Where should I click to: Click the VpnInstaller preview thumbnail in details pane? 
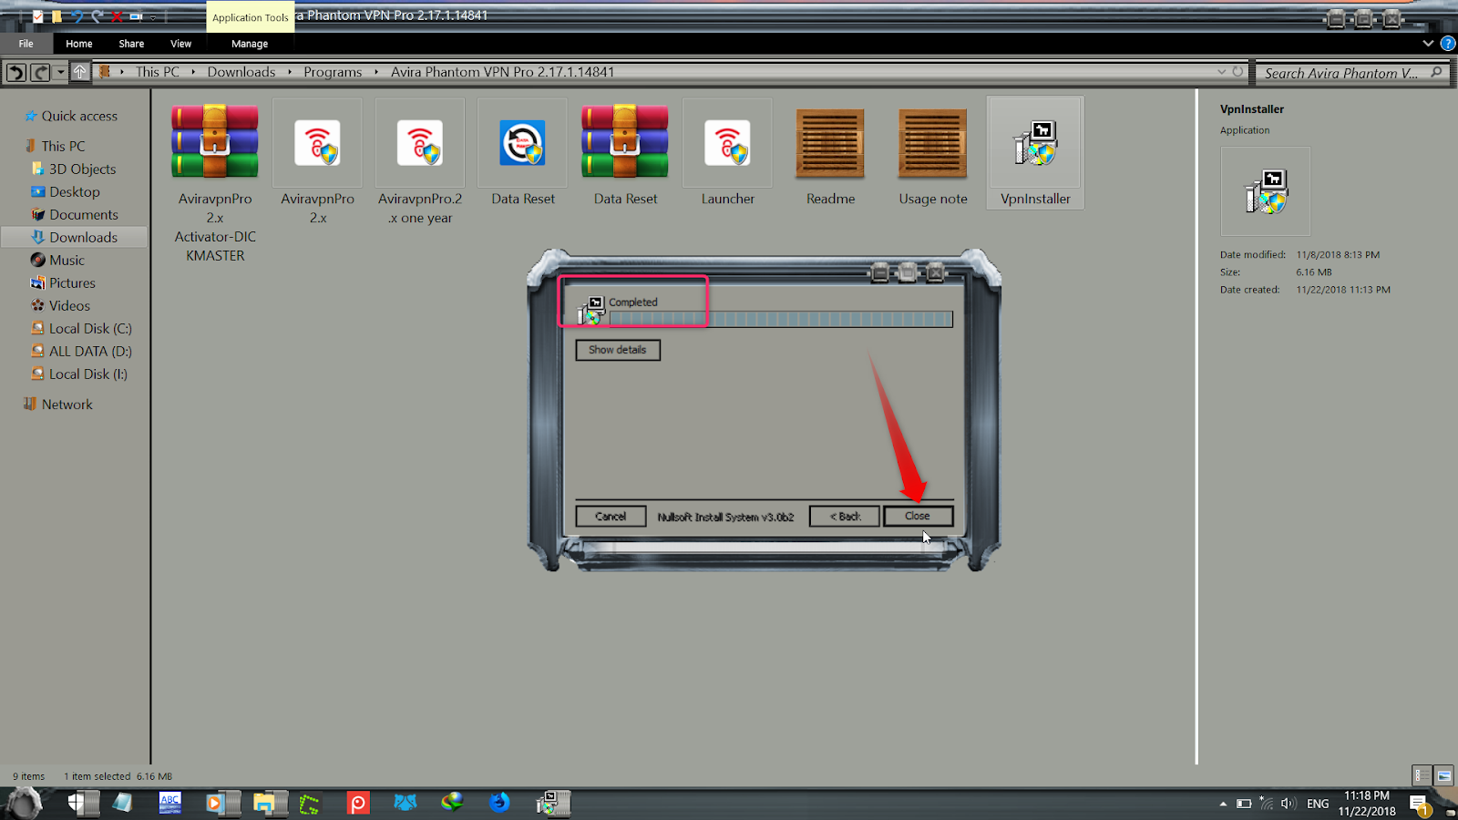1266,191
